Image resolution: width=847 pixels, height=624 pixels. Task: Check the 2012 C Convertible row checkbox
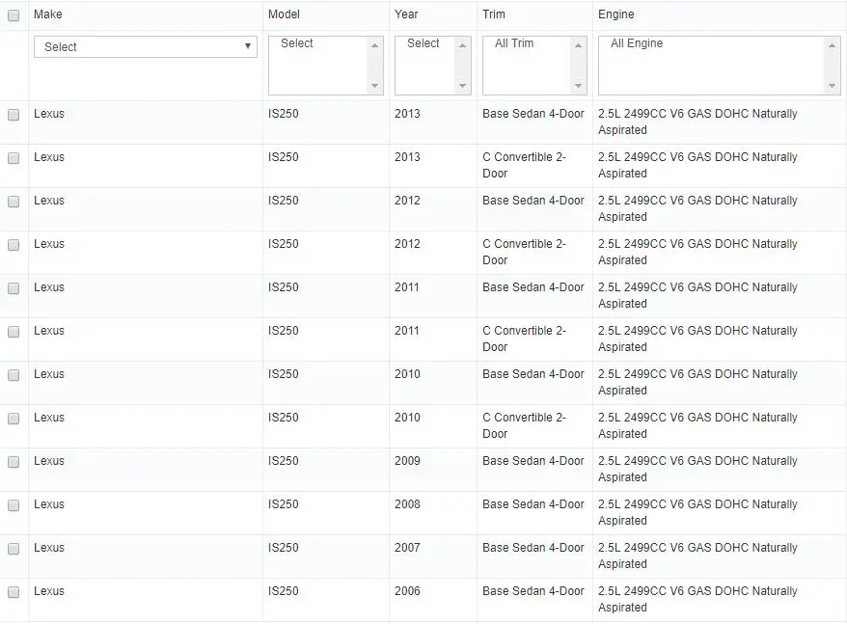click(14, 245)
